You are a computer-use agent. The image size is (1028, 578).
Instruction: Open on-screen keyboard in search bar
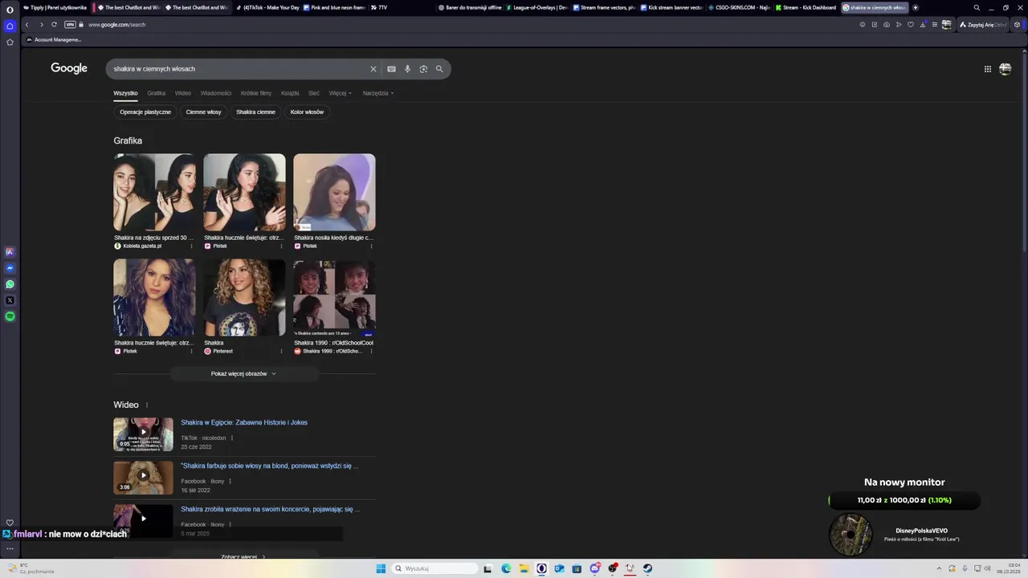pyautogui.click(x=391, y=69)
